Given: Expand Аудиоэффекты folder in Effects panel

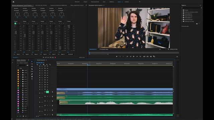Looking at the screenshot, I should point(182,14).
